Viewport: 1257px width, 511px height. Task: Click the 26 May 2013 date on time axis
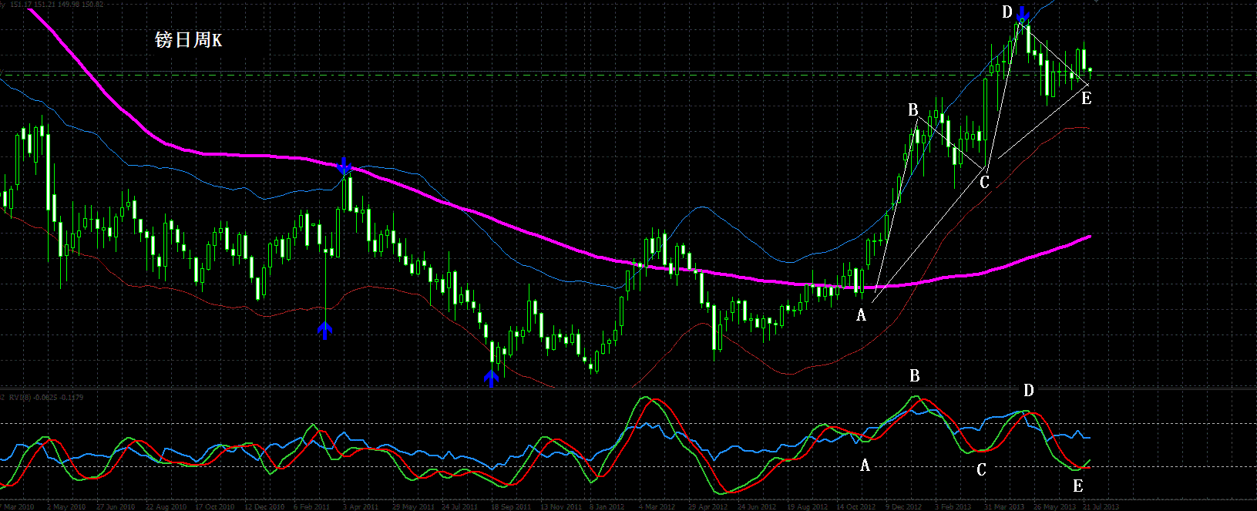[x=1054, y=506]
